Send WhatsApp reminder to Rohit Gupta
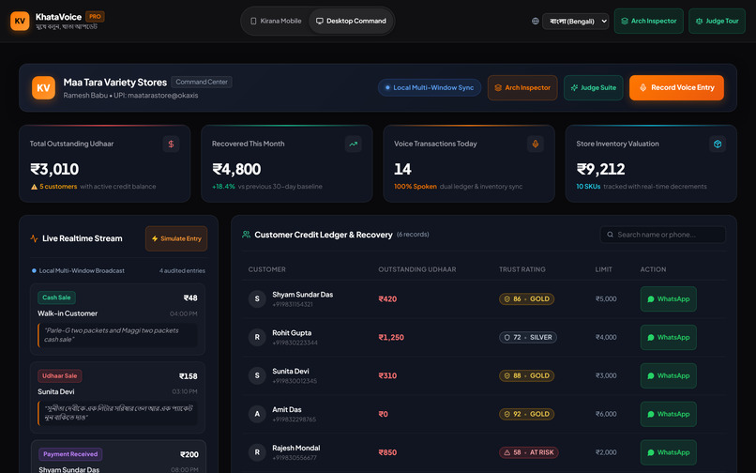This screenshot has width=756, height=473. point(668,337)
